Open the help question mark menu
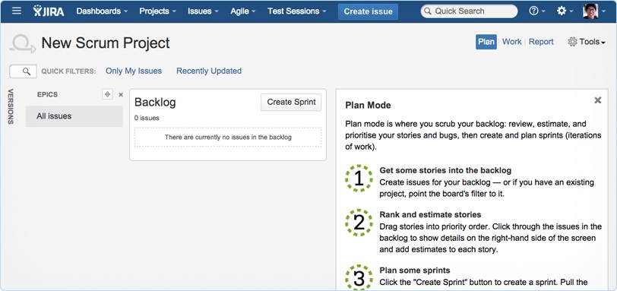This screenshot has width=617, height=291. (x=537, y=11)
